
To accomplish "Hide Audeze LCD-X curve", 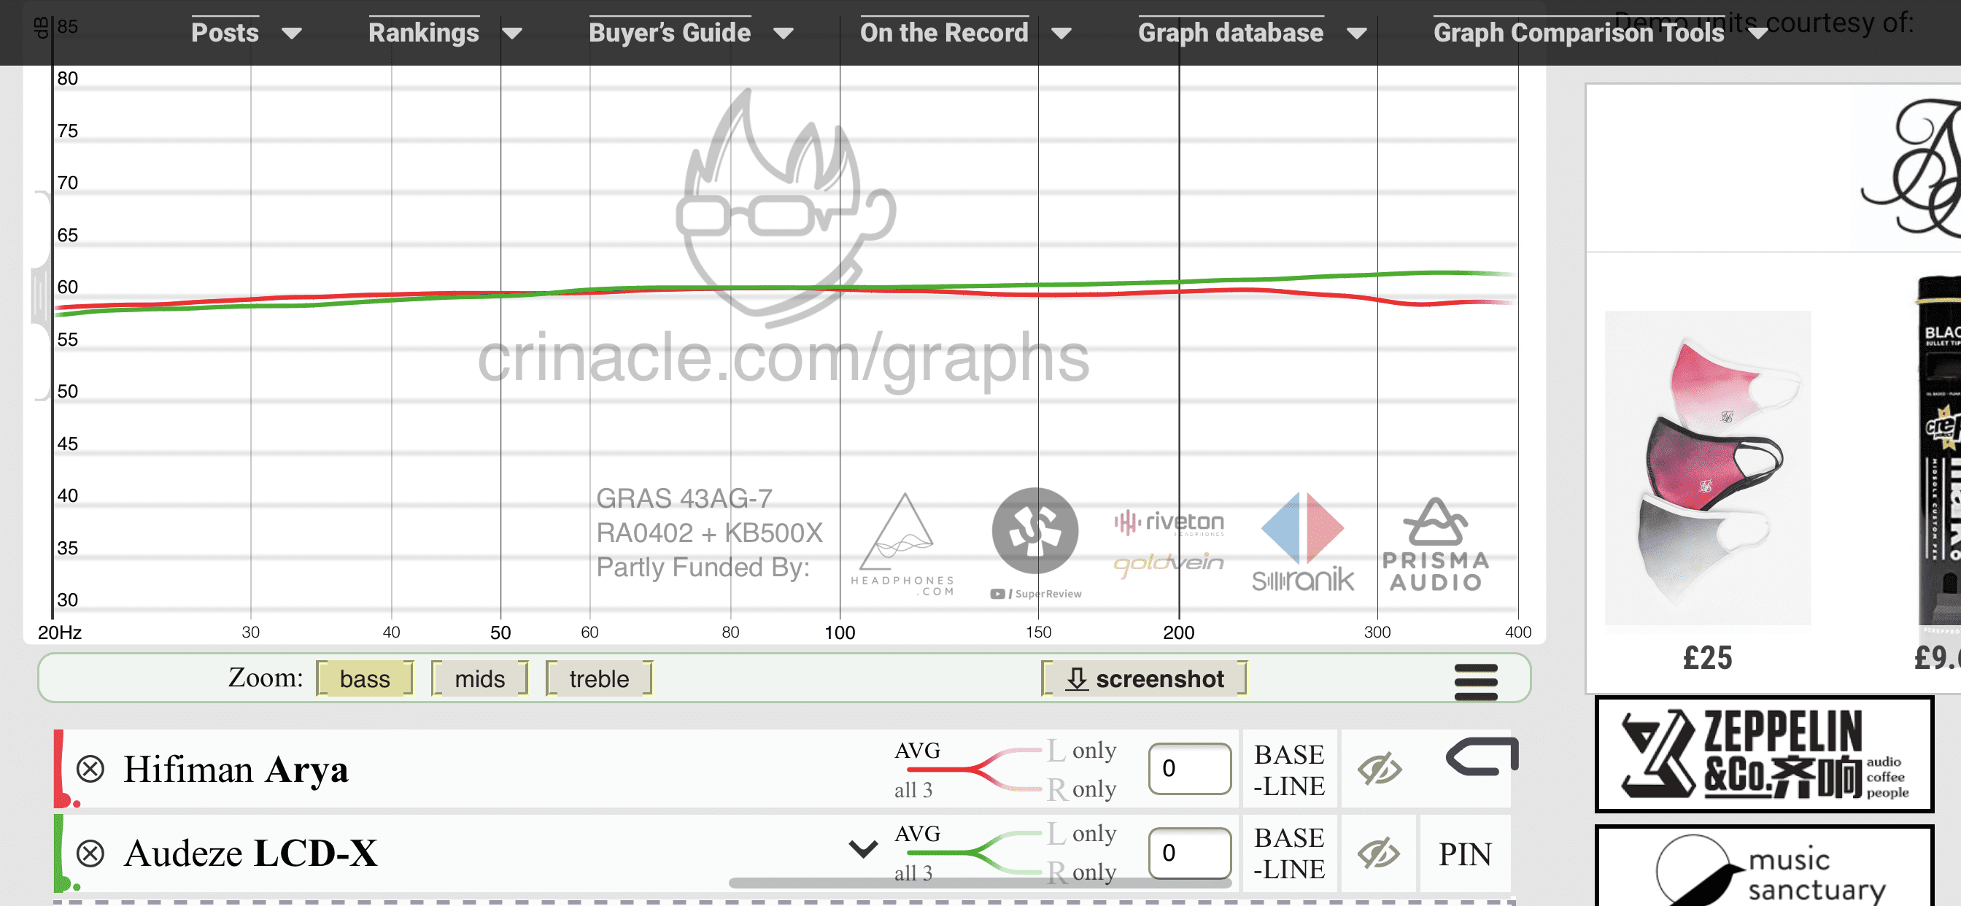I will (x=1379, y=853).
